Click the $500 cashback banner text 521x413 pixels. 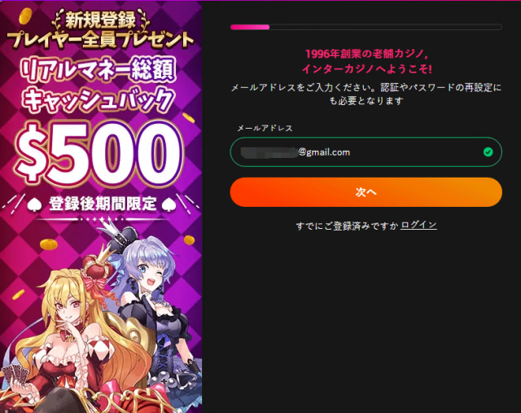pyautogui.click(x=99, y=154)
